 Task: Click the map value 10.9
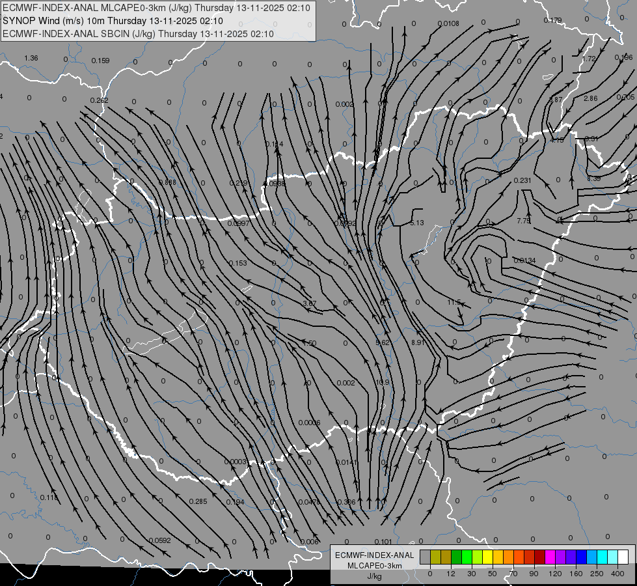(383, 383)
